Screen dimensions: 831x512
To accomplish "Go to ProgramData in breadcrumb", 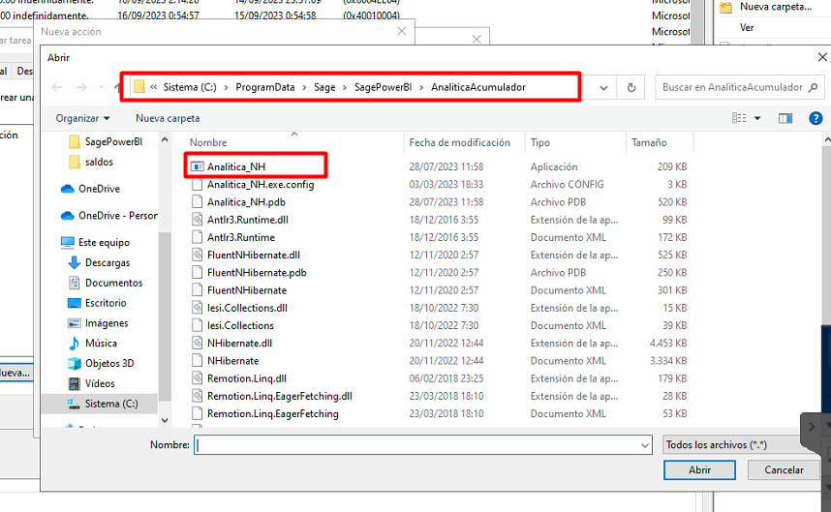I will click(x=265, y=87).
